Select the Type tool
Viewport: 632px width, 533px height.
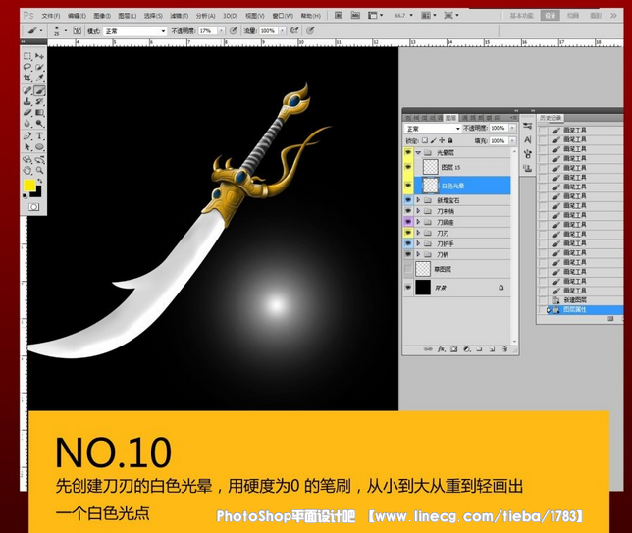tap(39, 136)
